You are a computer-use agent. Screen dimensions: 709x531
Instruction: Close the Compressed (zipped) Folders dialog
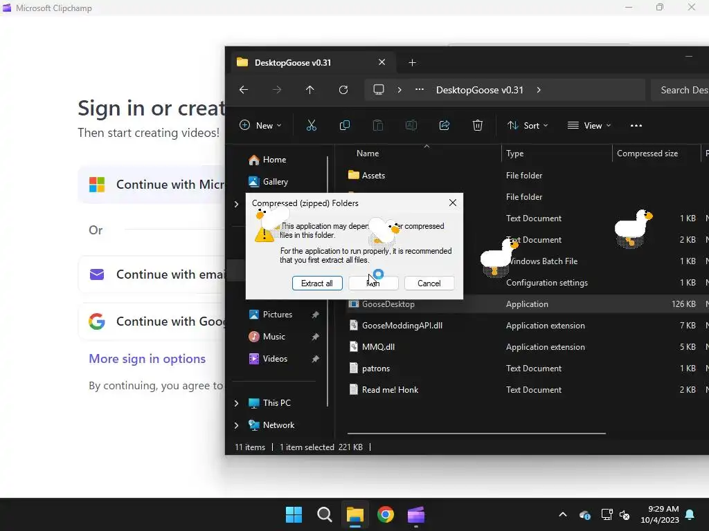pos(453,203)
